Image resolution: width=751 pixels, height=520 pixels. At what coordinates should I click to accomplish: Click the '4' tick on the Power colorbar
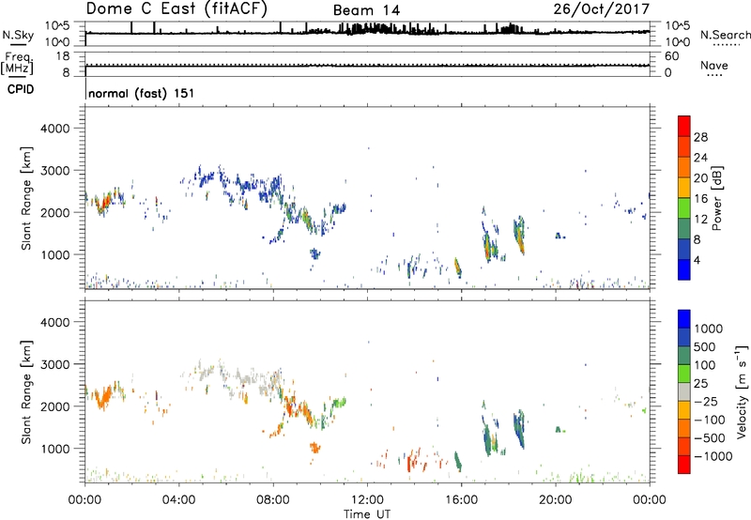click(697, 260)
